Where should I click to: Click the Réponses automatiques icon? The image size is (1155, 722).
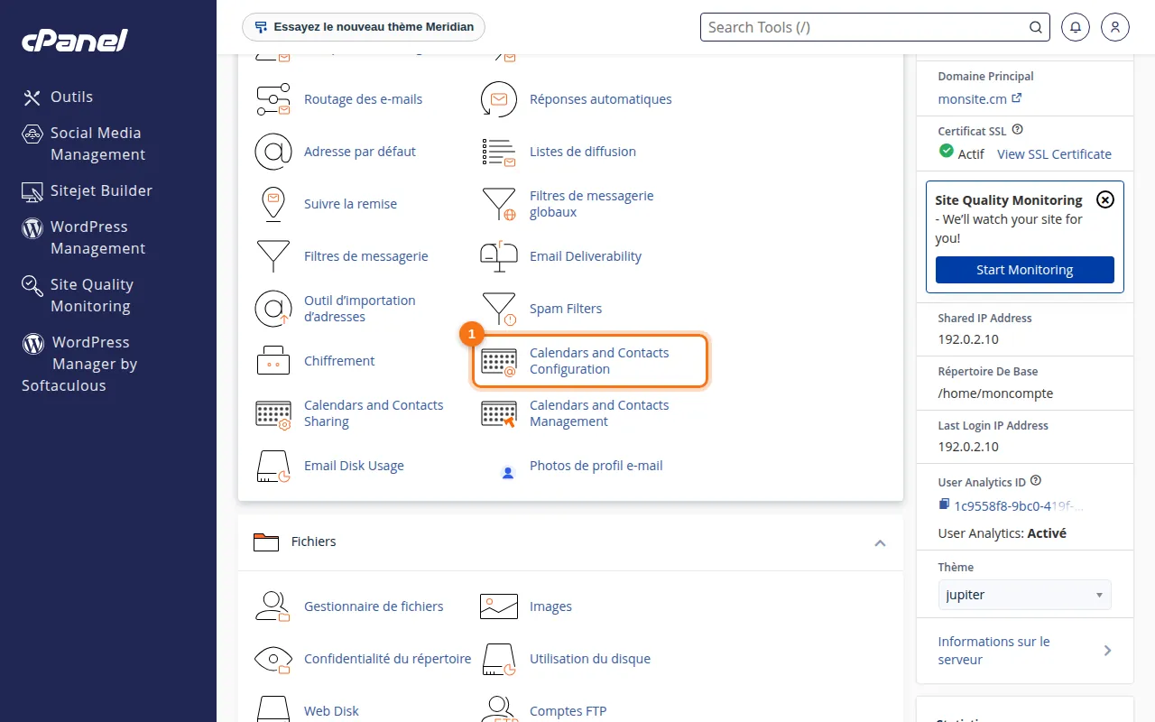point(499,99)
